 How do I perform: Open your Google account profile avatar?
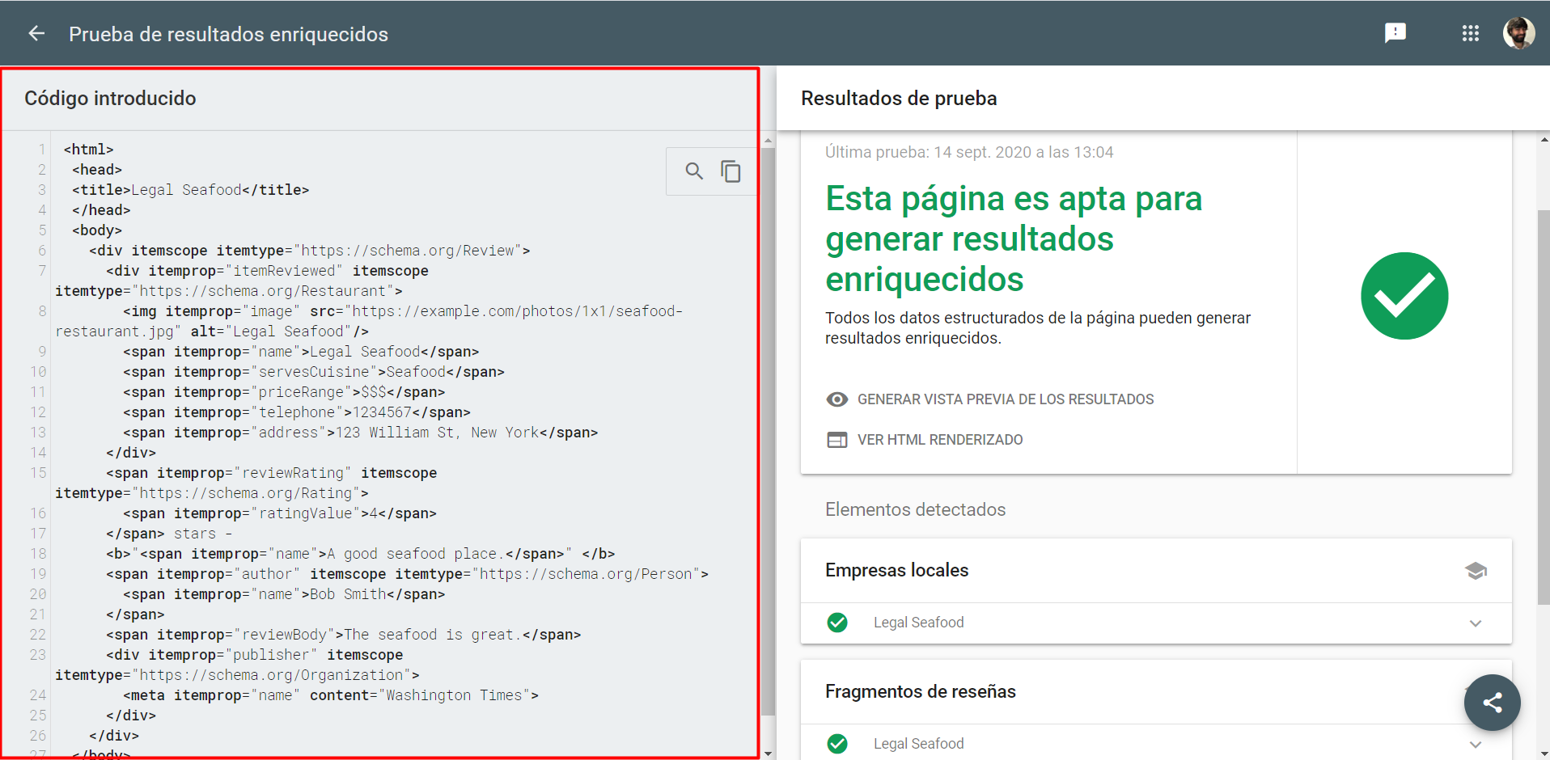pos(1519,33)
